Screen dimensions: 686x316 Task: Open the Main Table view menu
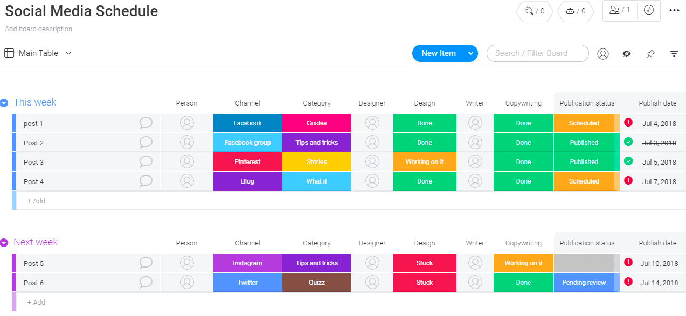pyautogui.click(x=68, y=53)
